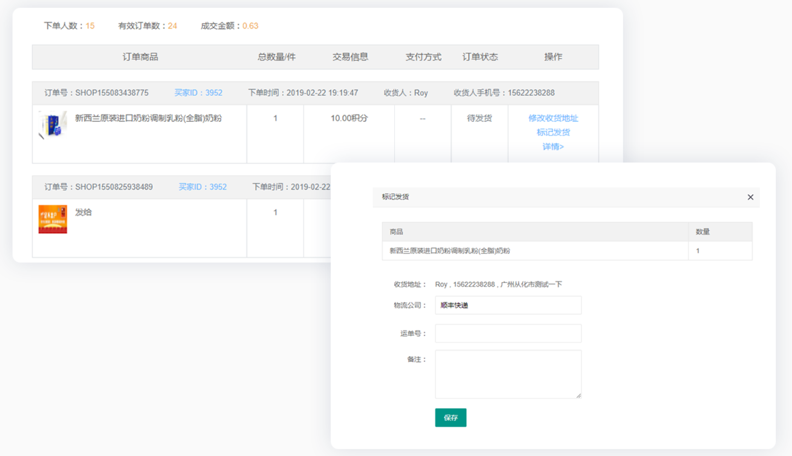The height and width of the screenshot is (456, 792).
Task: Focus the 物流公司 input field
Action: click(508, 305)
